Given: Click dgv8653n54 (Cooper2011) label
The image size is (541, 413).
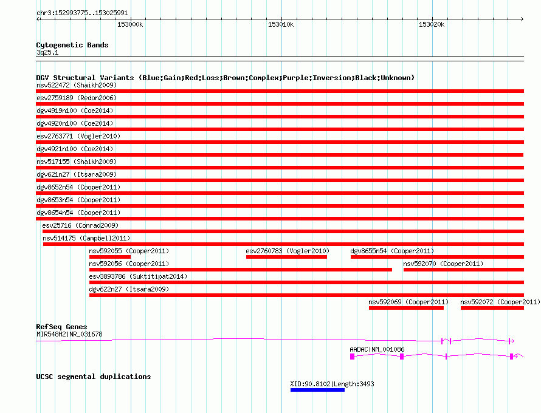Looking at the screenshot, I should (x=78, y=200).
